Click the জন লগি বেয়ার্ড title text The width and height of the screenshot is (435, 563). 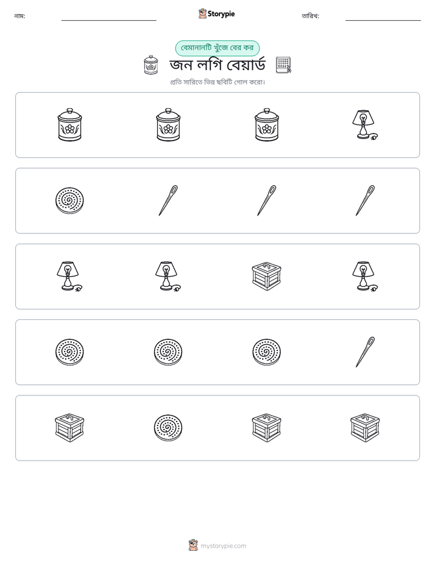click(x=217, y=65)
